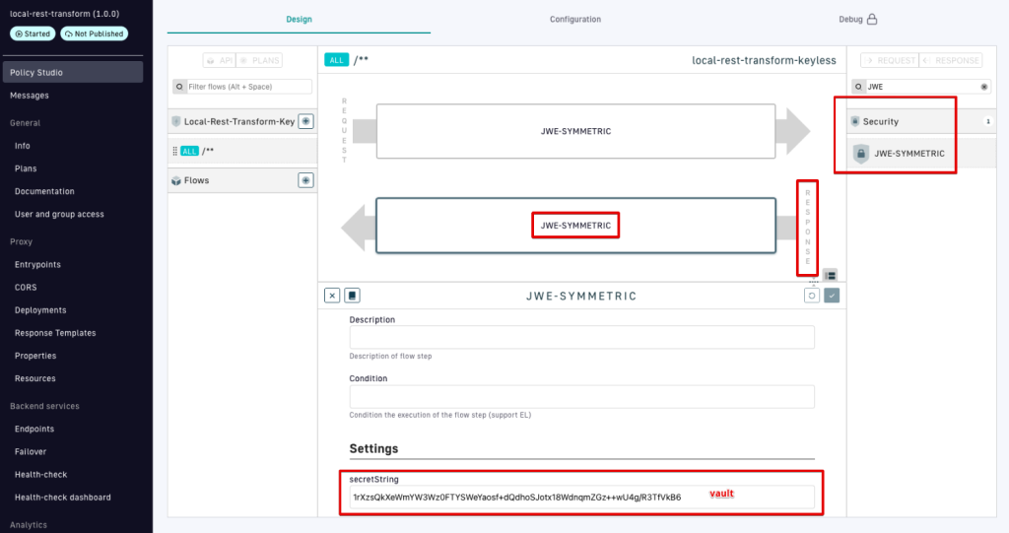Screen dimensions: 1009x533
Task: Click the Not Published badge
Action: 94,33
